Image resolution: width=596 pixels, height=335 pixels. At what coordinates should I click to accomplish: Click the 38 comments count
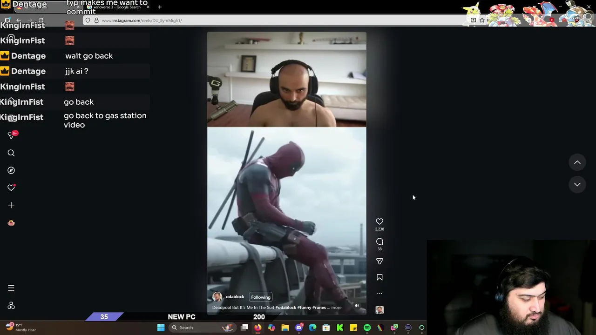[379, 249]
